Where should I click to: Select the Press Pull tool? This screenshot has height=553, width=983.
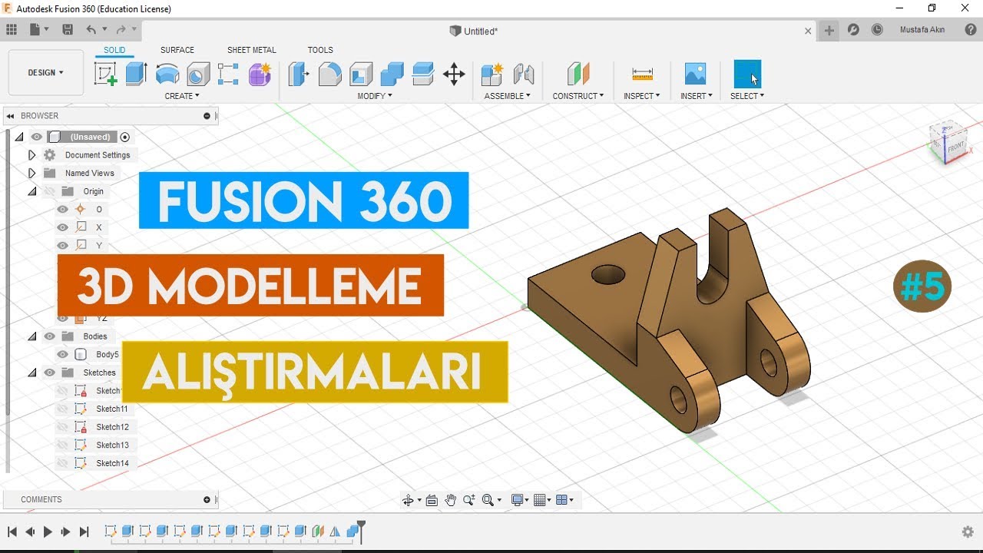pyautogui.click(x=299, y=74)
